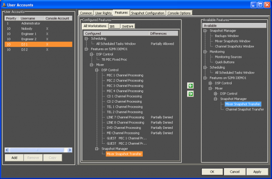The height and width of the screenshot is (179, 272).
Task: Collapse the top Snapshot Manager node in Available tree
Action: coord(205,31)
